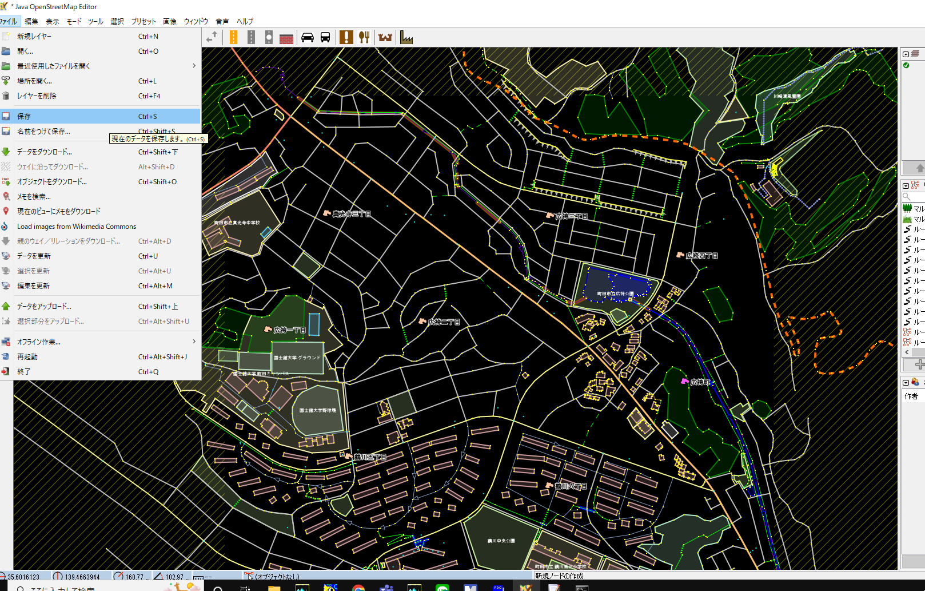The width and height of the screenshot is (925, 591).
Task: Click the car preset icon in toolbar
Action: (x=308, y=38)
